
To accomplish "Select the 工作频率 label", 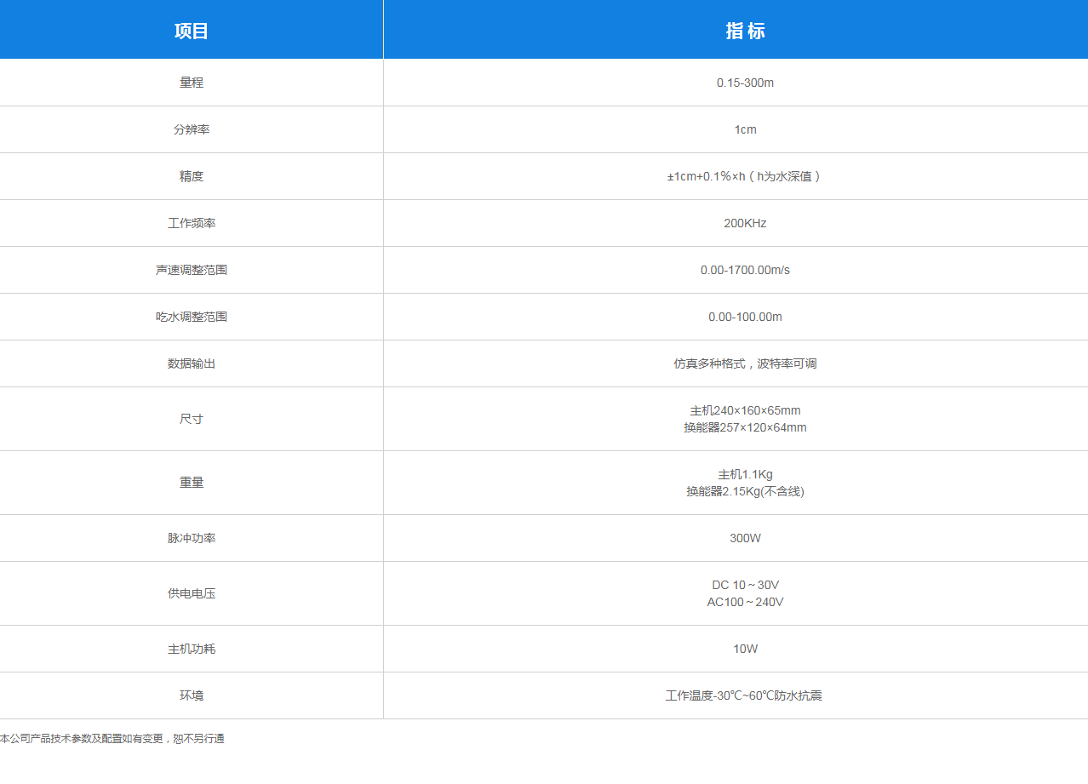I will 192,223.
